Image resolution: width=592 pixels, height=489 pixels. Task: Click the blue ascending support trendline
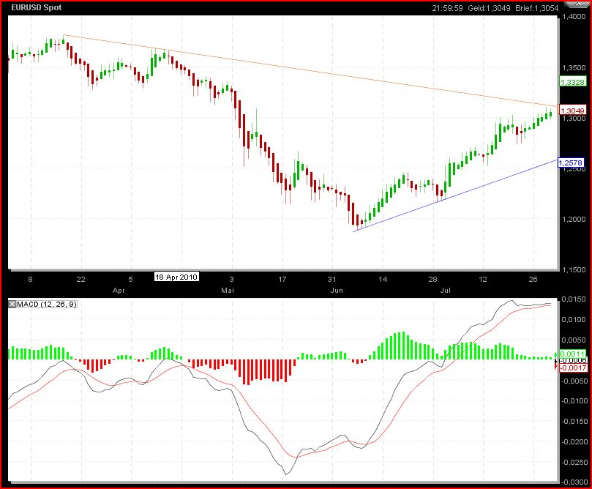click(x=454, y=195)
